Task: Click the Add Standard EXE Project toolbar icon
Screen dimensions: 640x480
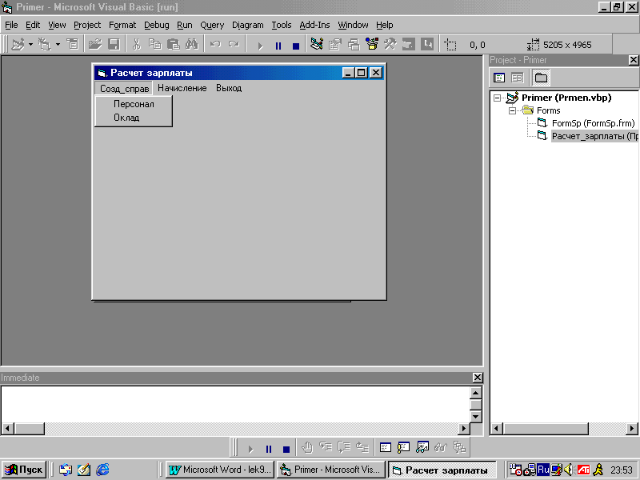Action: [18, 44]
